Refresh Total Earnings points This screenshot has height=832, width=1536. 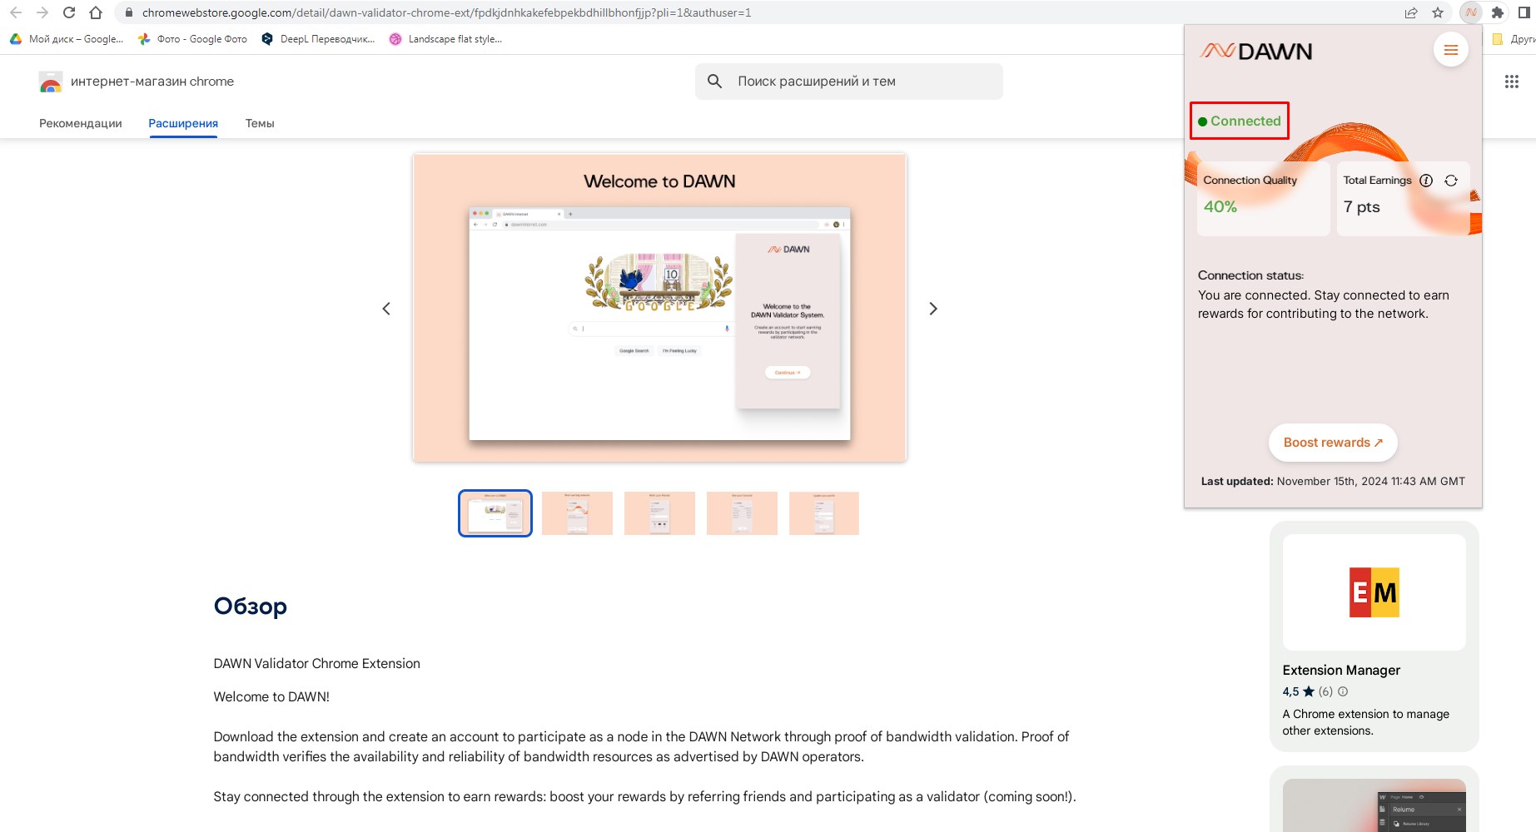1451,181
